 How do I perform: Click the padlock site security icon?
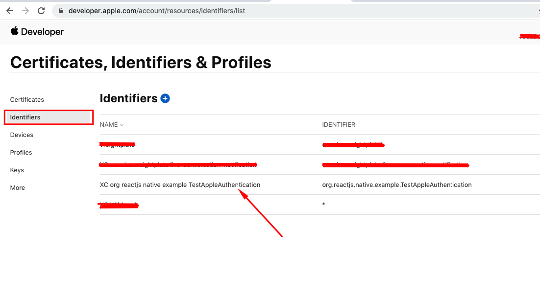[61, 10]
